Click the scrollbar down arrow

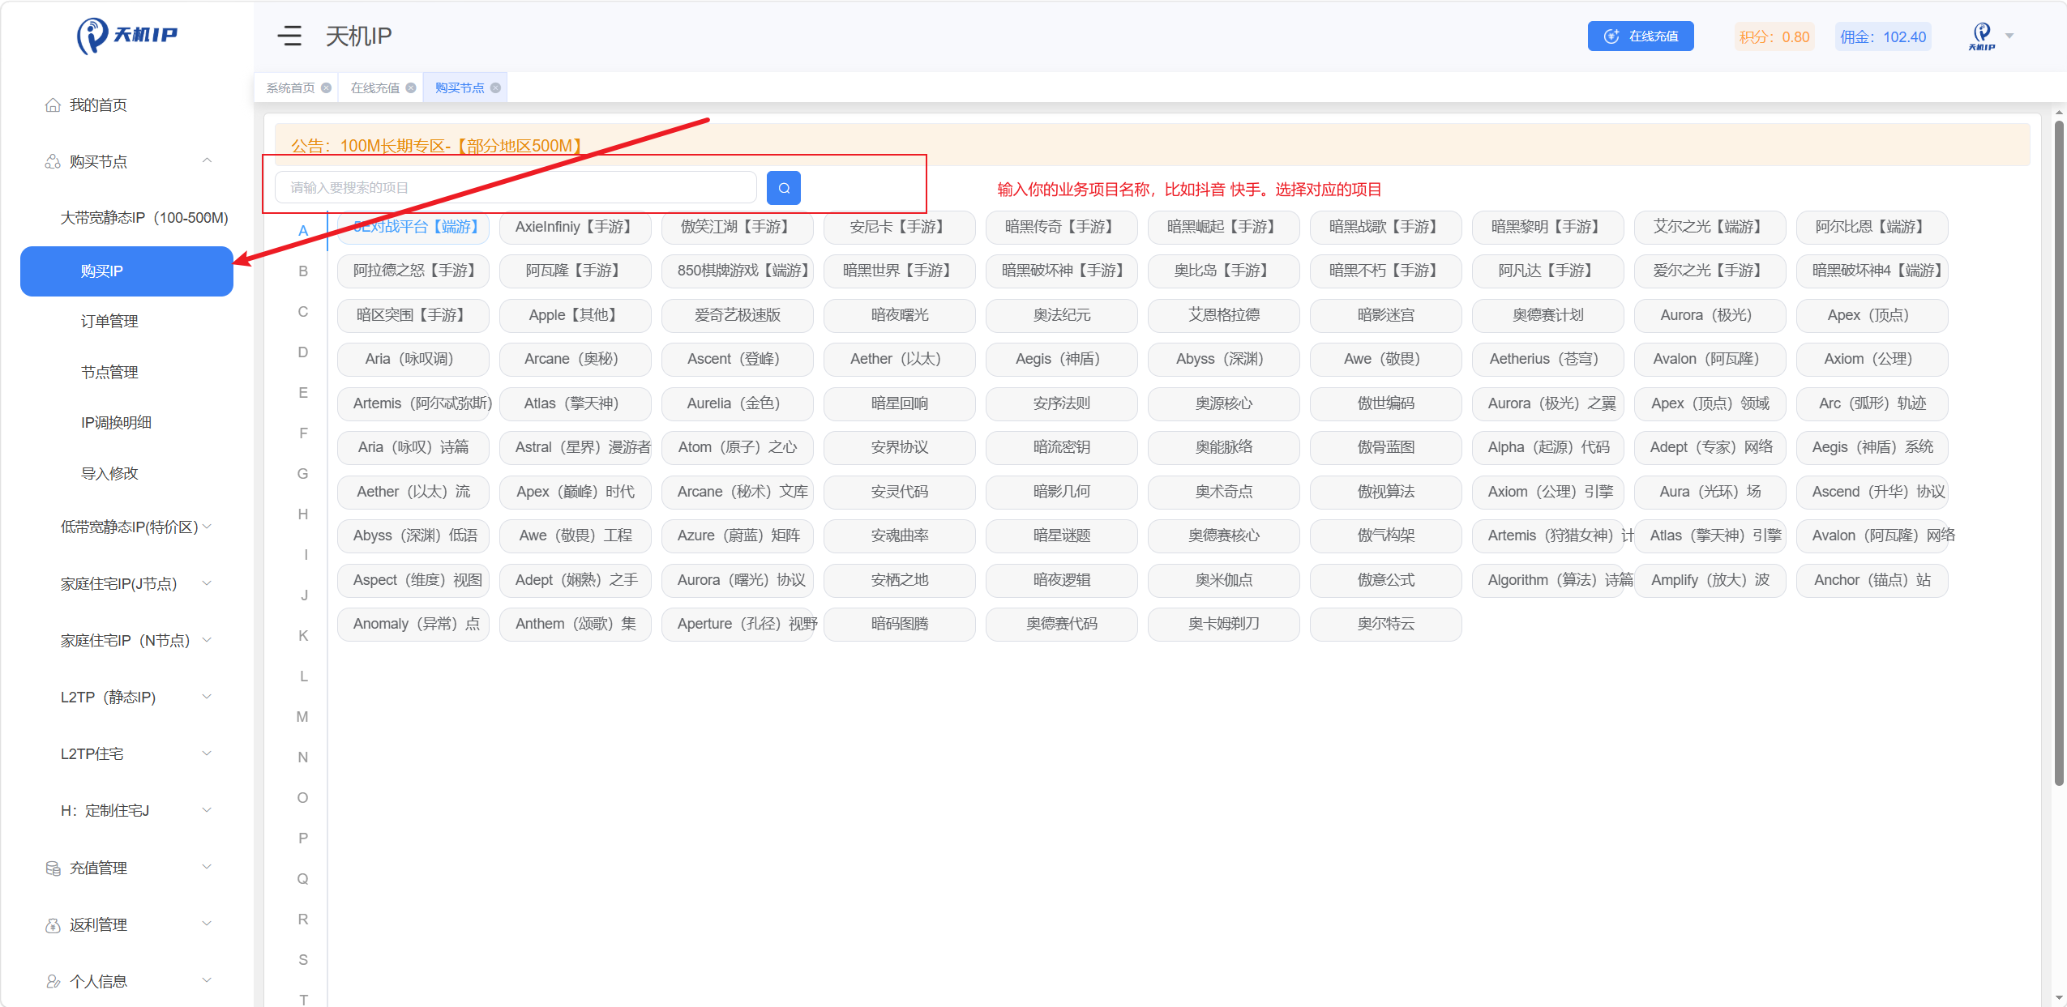(x=2059, y=998)
